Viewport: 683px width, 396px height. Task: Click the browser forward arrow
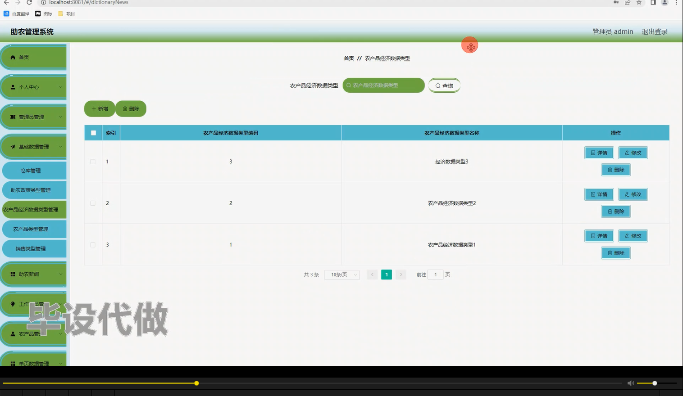[x=18, y=2]
